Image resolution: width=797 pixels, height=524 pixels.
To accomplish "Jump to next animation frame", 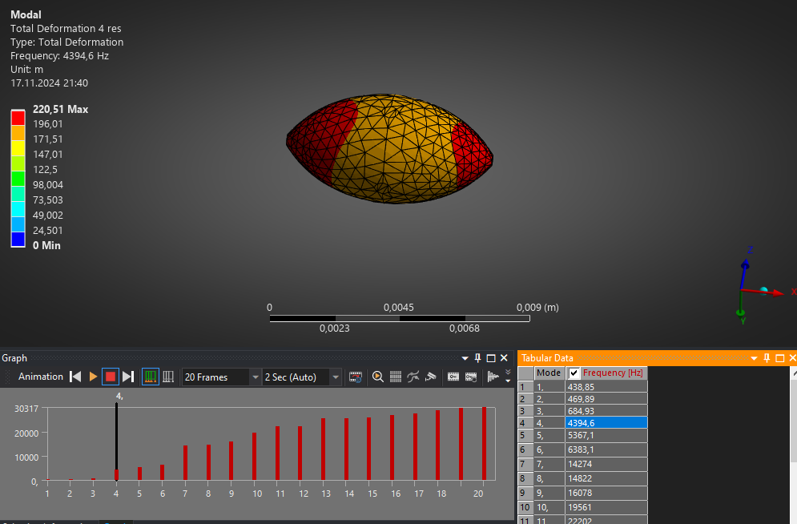I will tap(128, 377).
